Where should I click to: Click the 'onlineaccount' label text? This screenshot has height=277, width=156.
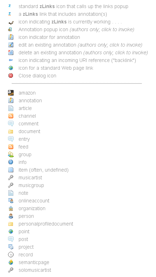point(34,201)
